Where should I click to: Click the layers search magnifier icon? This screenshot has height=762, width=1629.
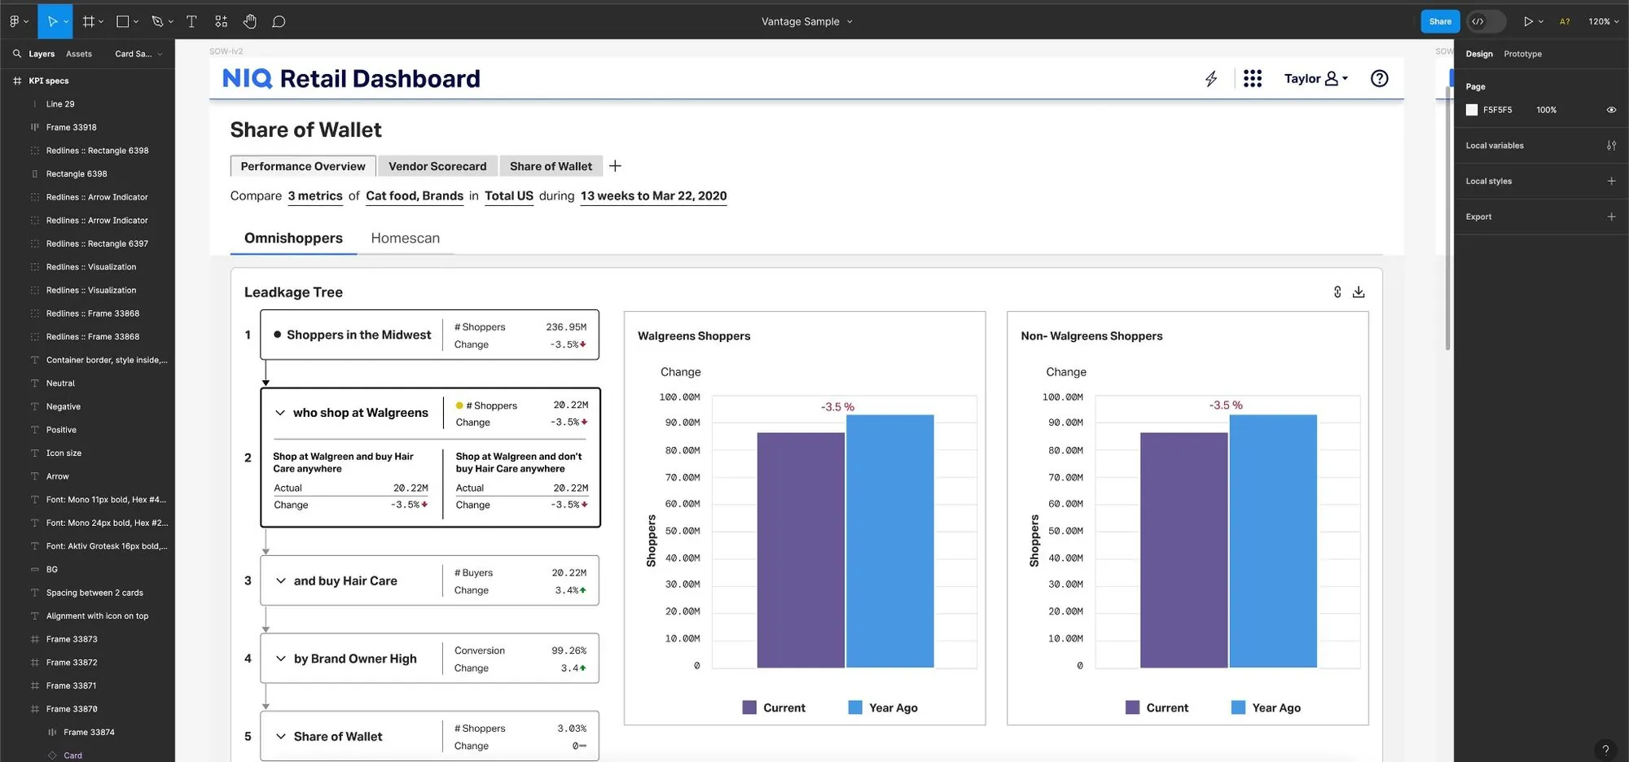coord(16,54)
